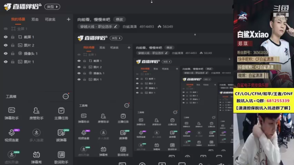294x165 pixels.
Task: Toggle the lock on 摄像头 1 in main list
Action: click(12, 54)
